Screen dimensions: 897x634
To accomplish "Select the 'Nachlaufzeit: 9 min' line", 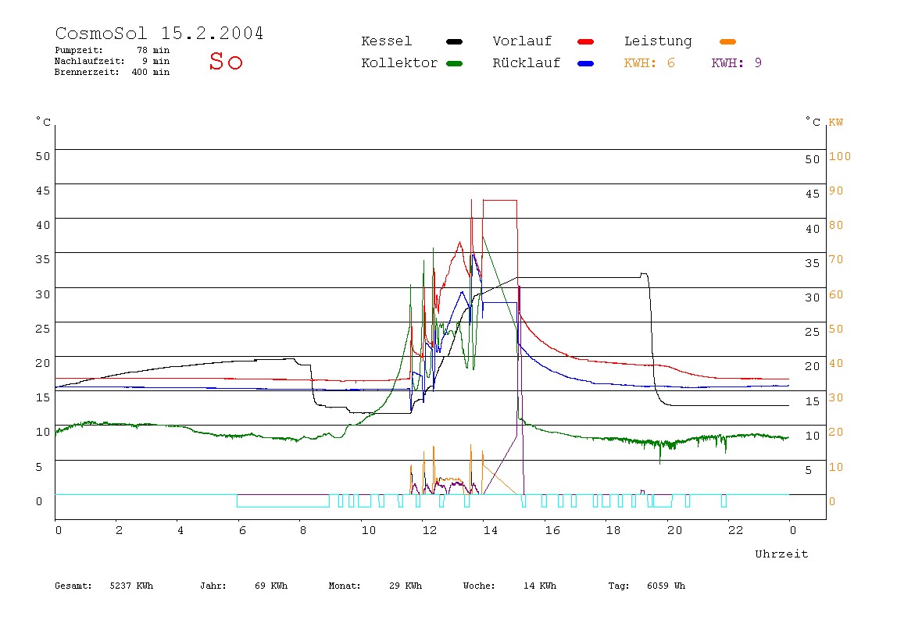I will coord(113,61).
